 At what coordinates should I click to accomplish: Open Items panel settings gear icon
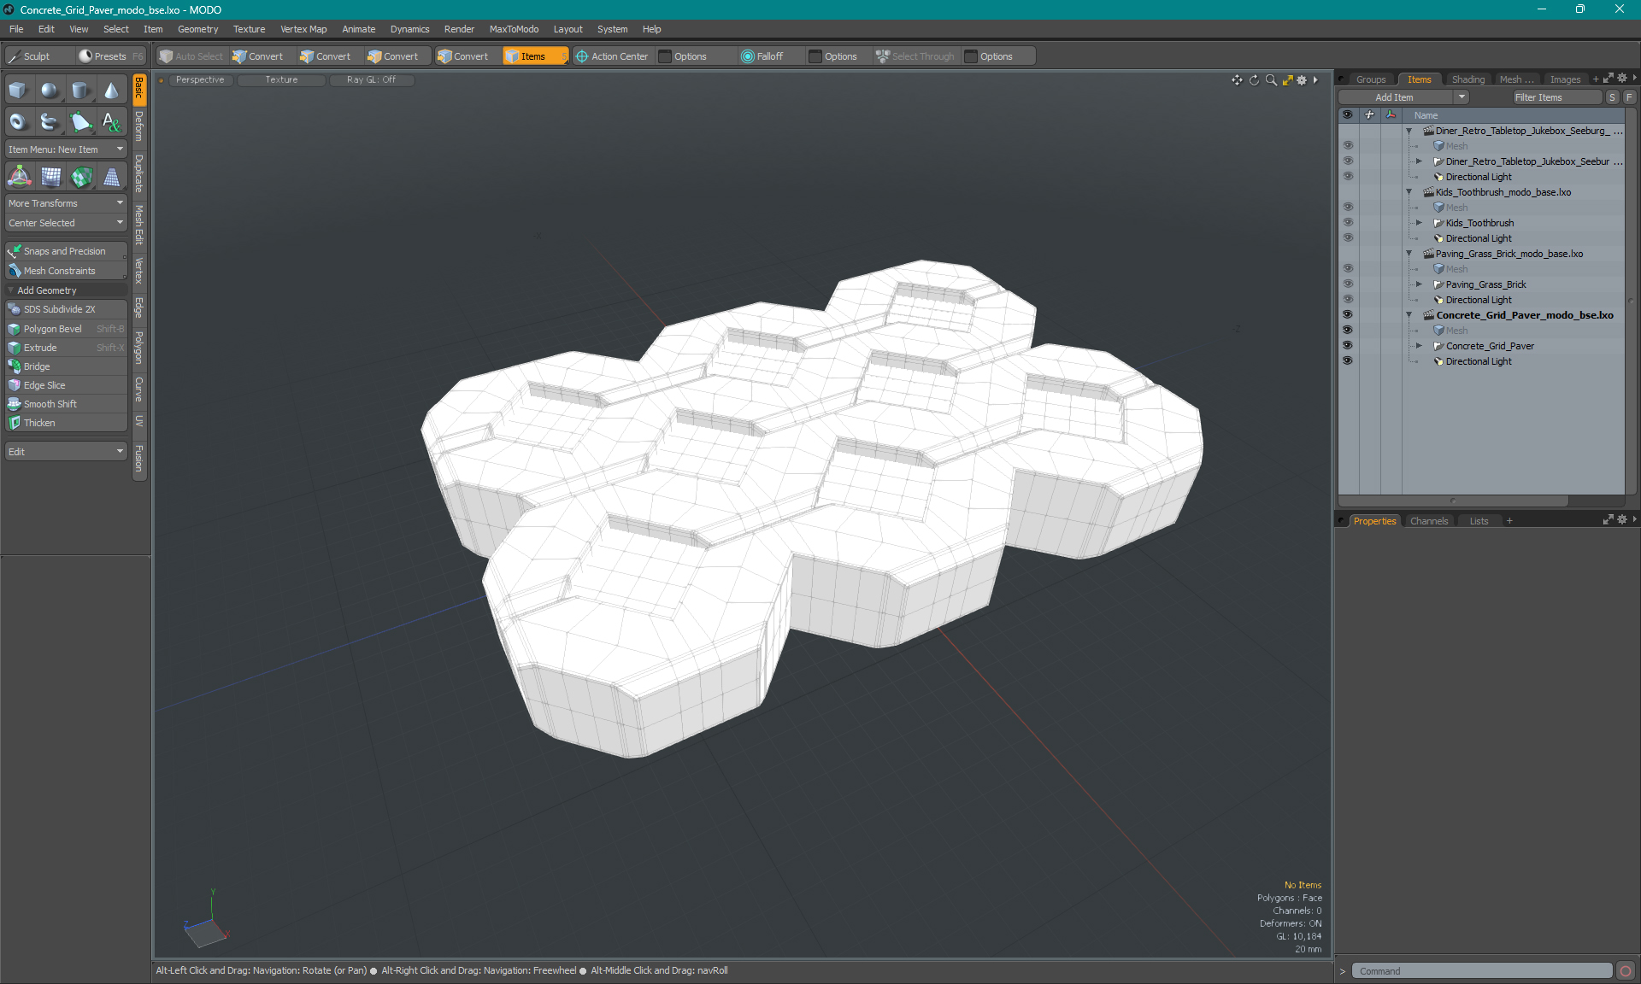click(1621, 78)
